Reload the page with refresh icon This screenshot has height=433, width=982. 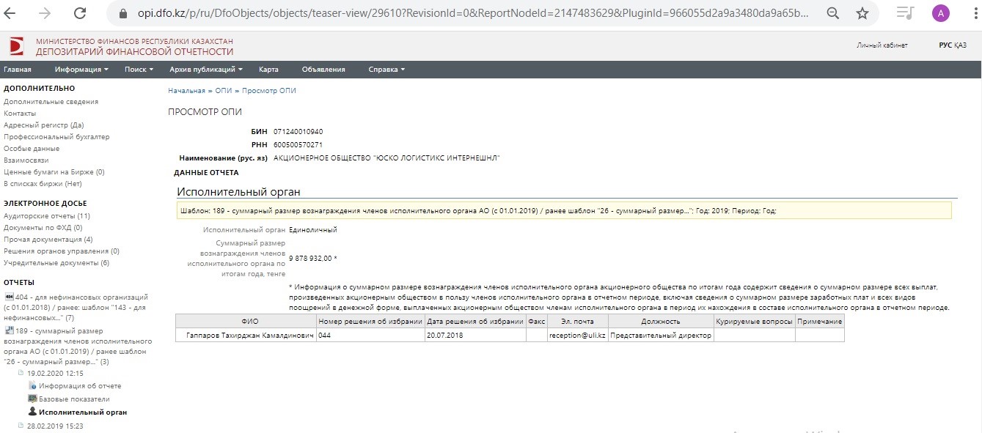(79, 13)
